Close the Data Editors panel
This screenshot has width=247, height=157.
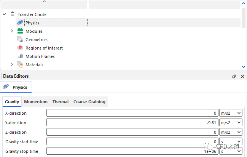[x=243, y=76]
